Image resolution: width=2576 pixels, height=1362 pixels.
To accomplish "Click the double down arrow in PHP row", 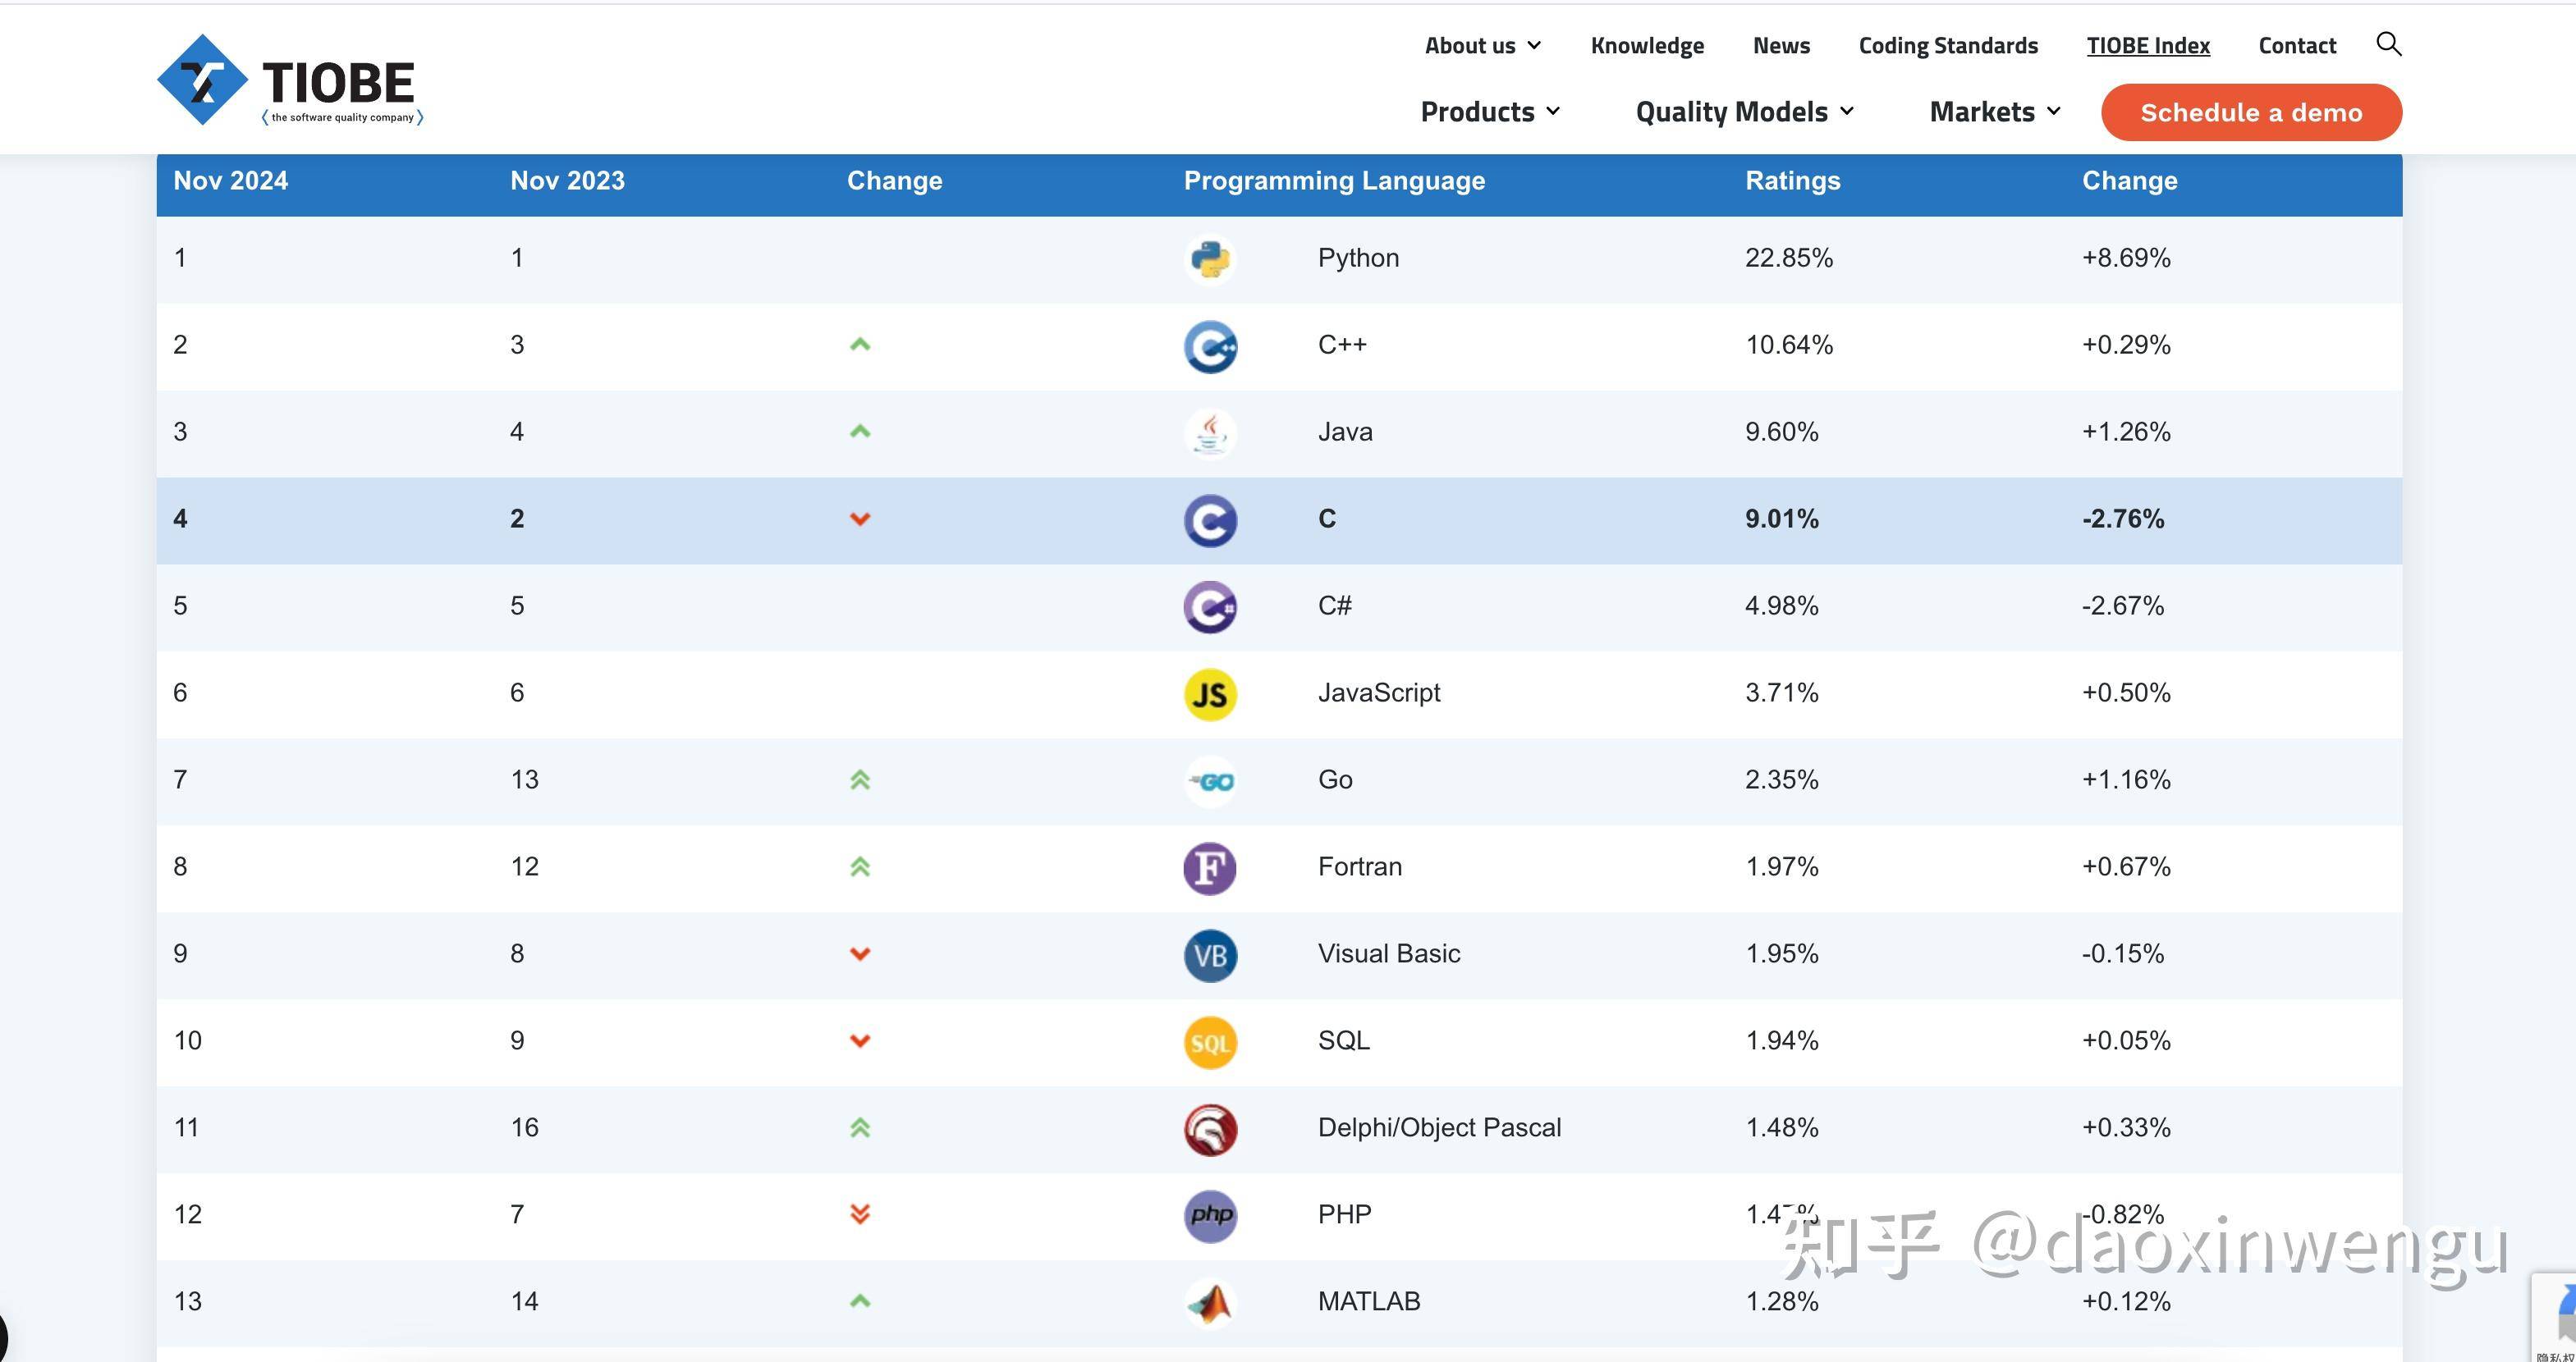I will 860,1214.
